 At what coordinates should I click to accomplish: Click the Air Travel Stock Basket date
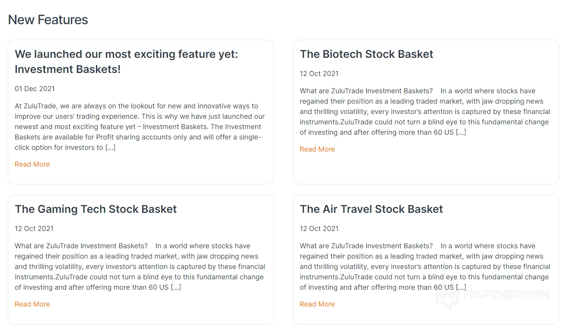[319, 228]
